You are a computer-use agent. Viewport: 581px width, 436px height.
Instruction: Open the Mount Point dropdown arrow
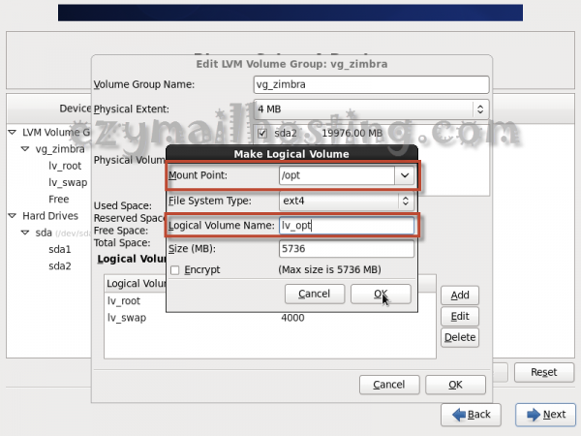pos(404,175)
